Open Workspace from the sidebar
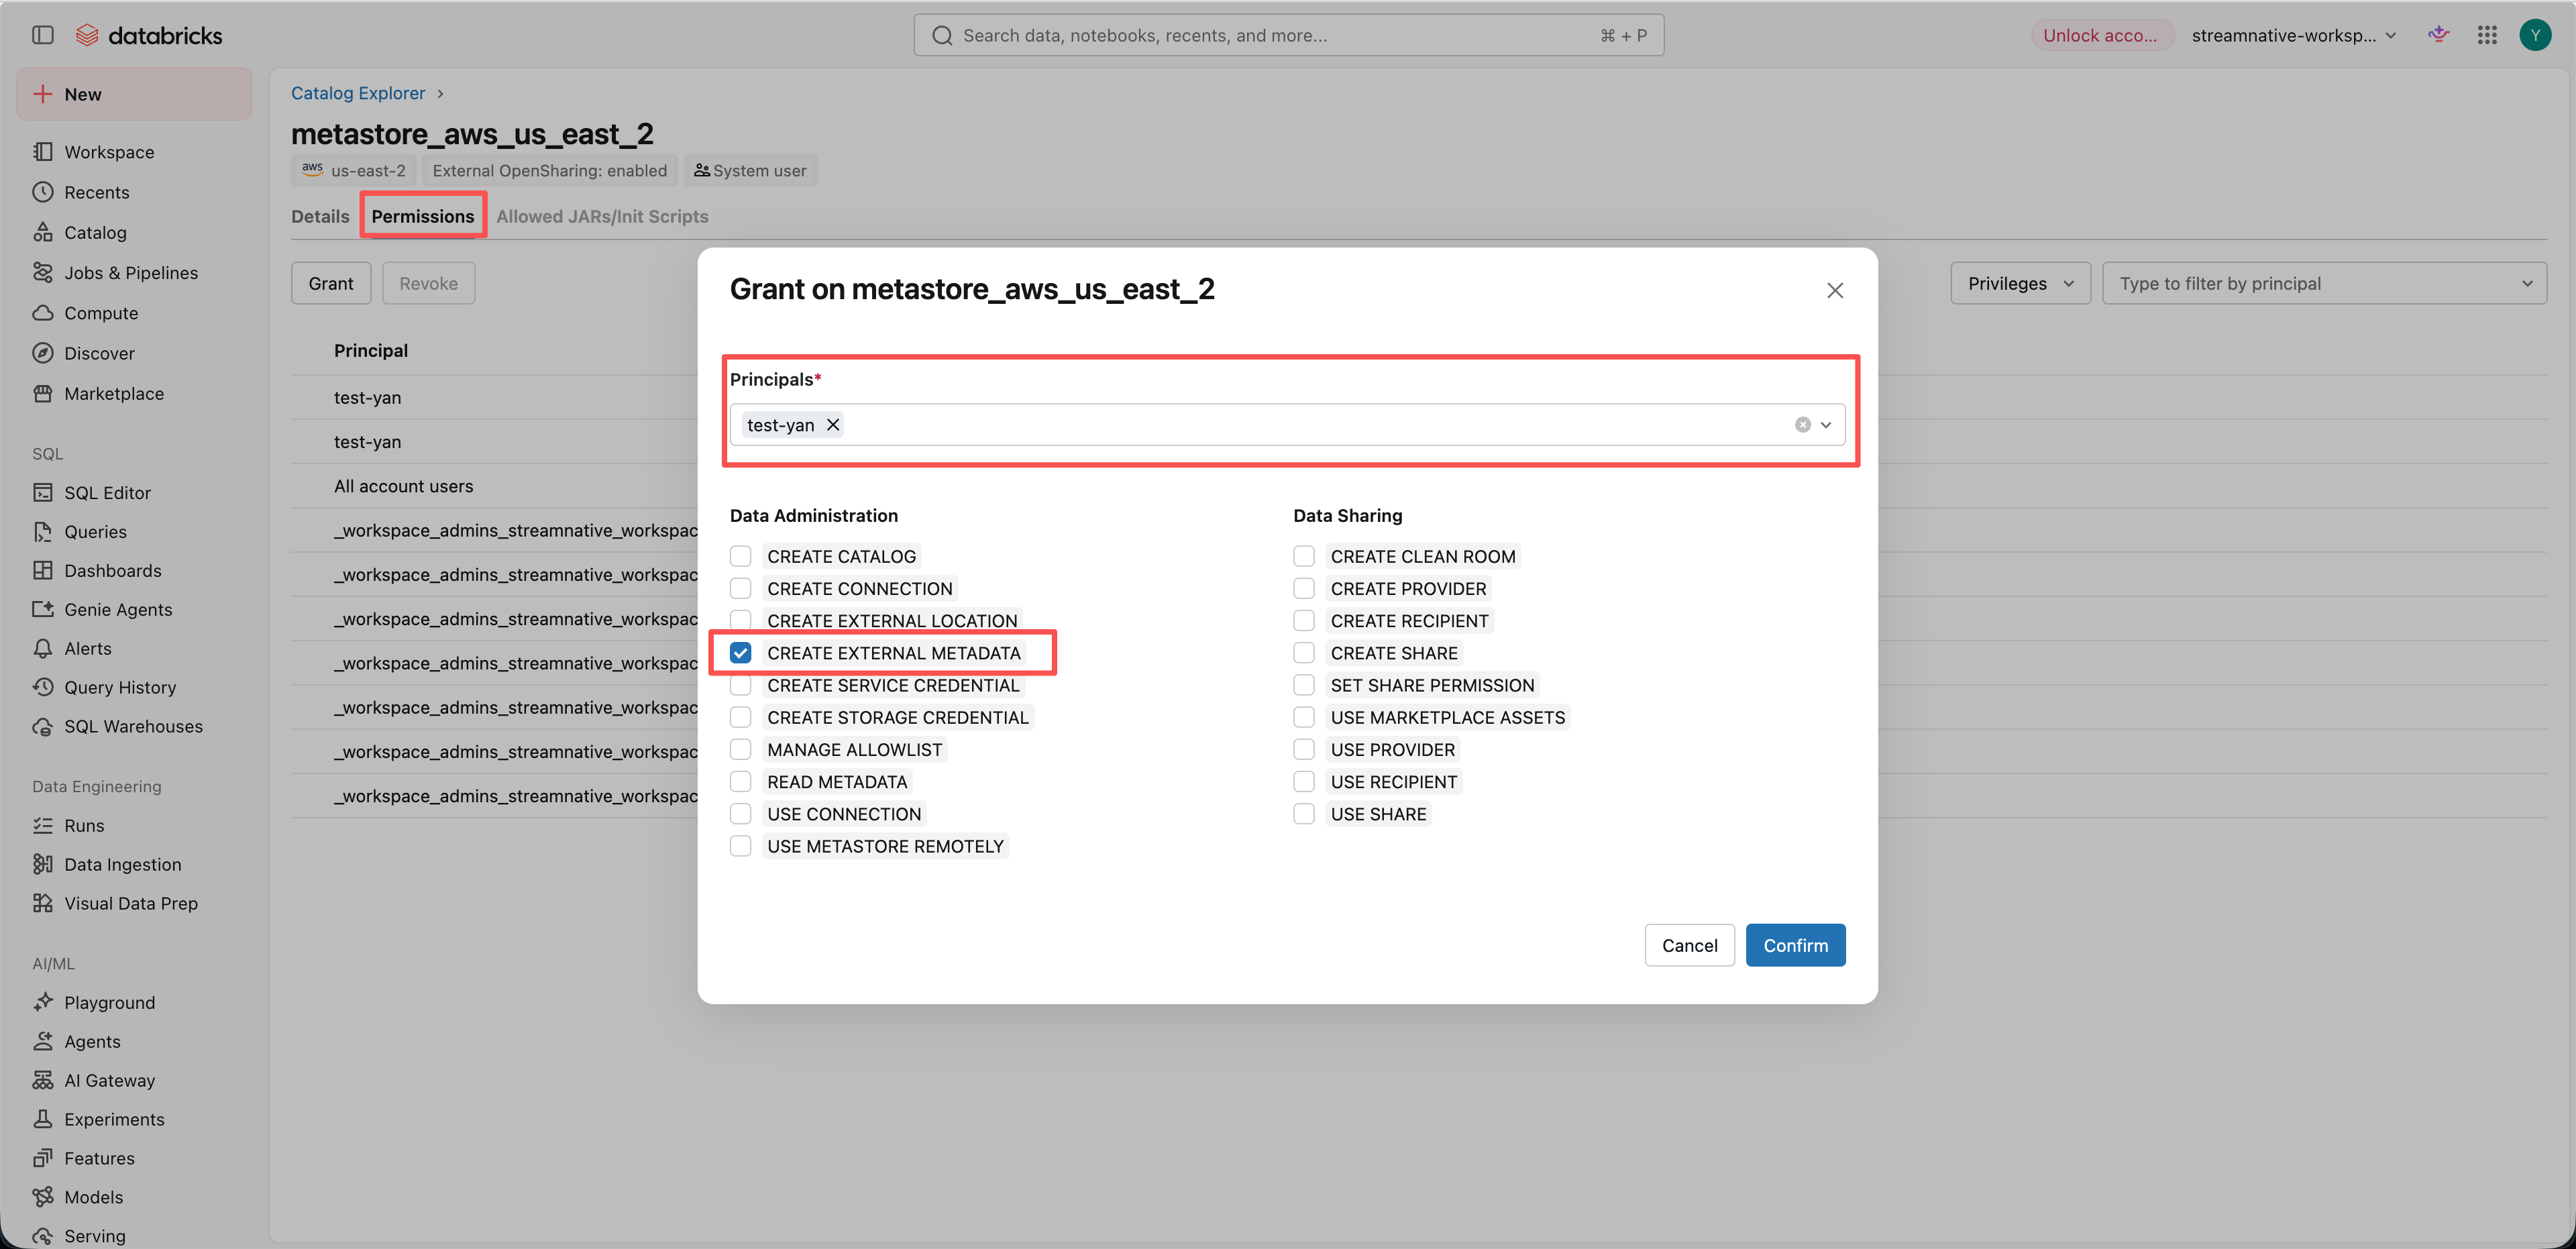2576x1249 pixels. pos(109,152)
